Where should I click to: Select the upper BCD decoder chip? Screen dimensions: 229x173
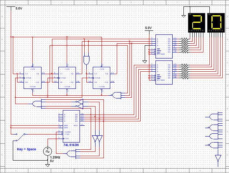click(164, 46)
